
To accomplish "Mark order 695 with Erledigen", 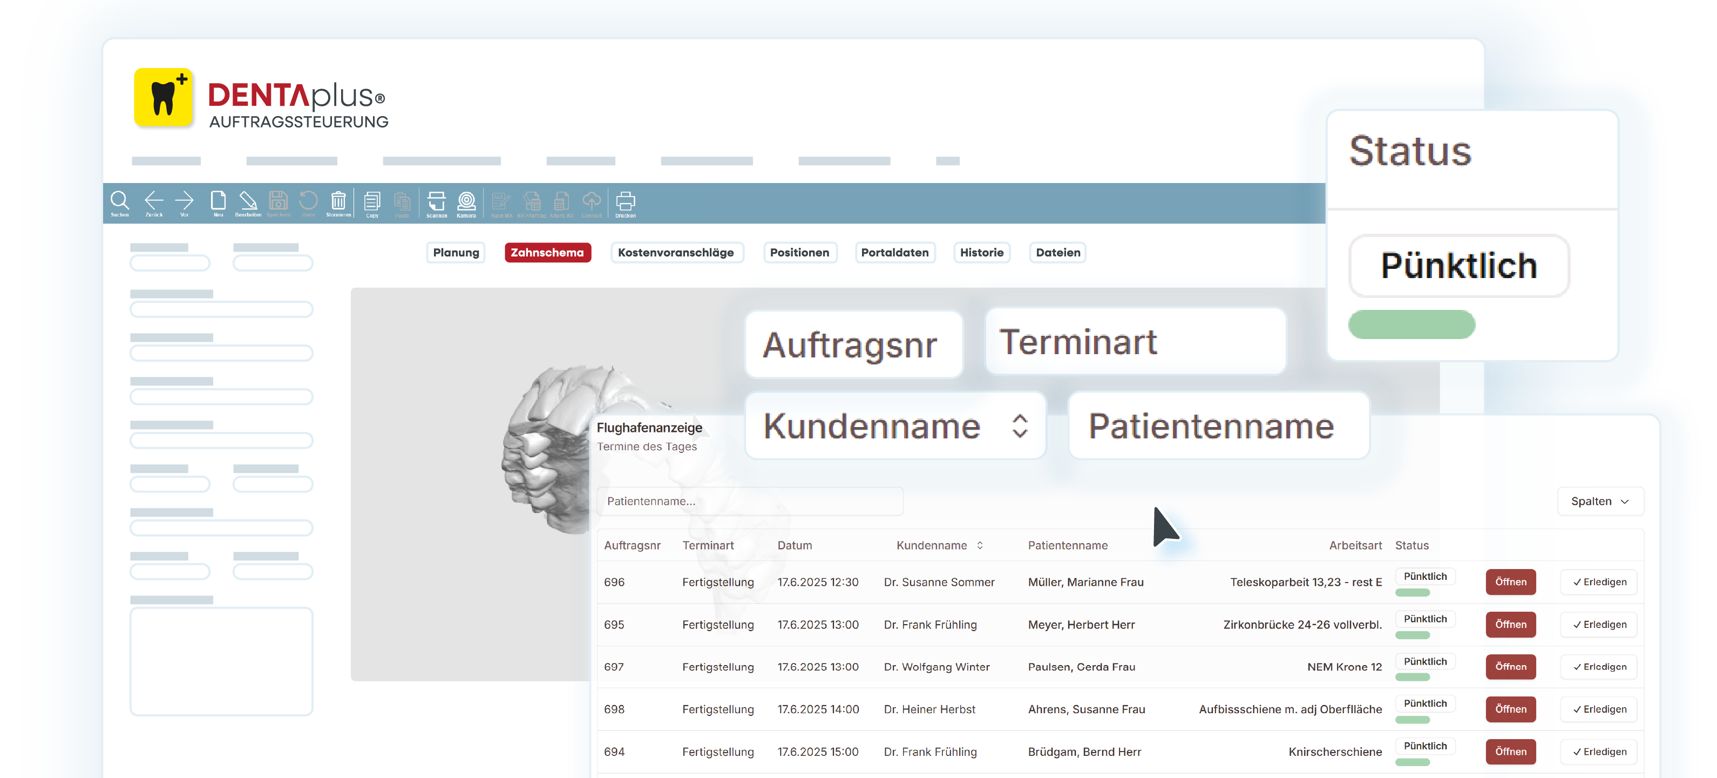I will coord(1598,625).
